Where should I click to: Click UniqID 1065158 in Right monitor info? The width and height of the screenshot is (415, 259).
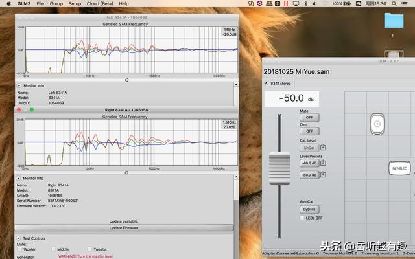pos(55,196)
